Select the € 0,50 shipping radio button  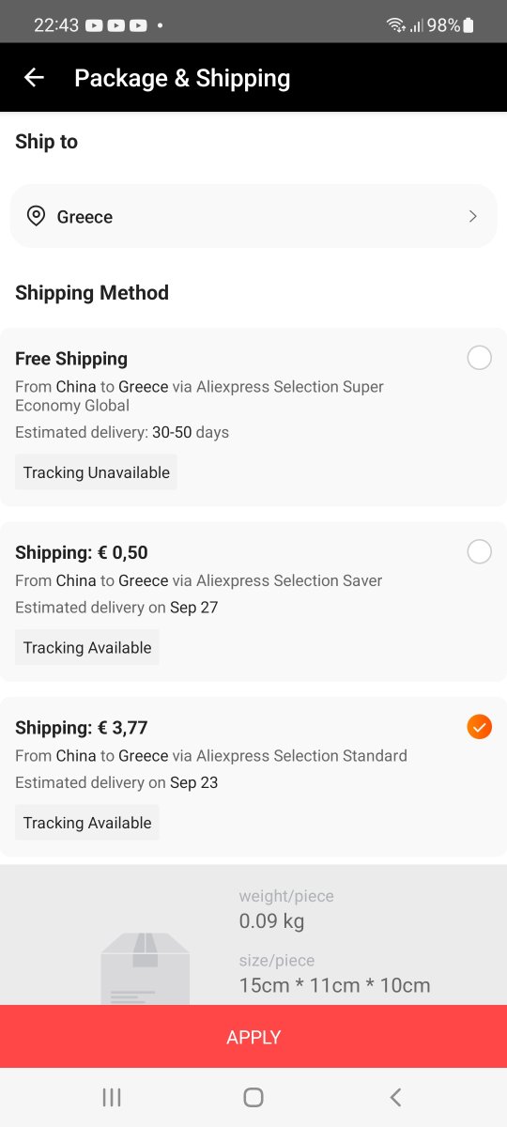pyautogui.click(x=479, y=551)
